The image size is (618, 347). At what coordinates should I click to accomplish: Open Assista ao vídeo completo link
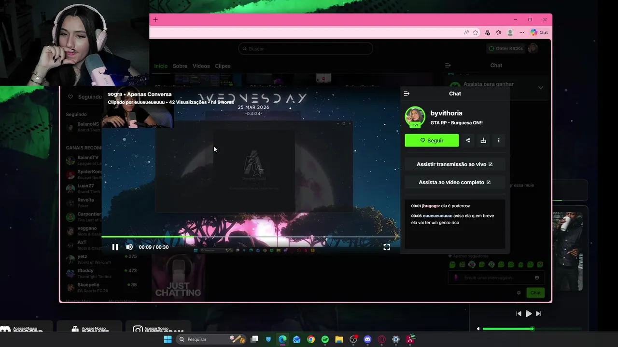point(455,182)
